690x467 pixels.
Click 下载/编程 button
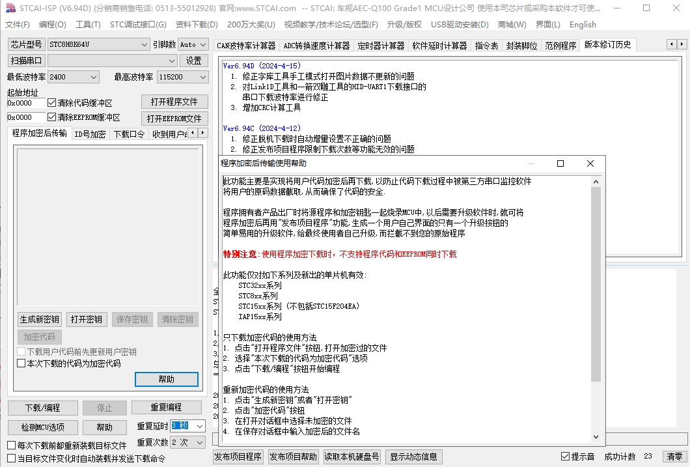(43, 408)
